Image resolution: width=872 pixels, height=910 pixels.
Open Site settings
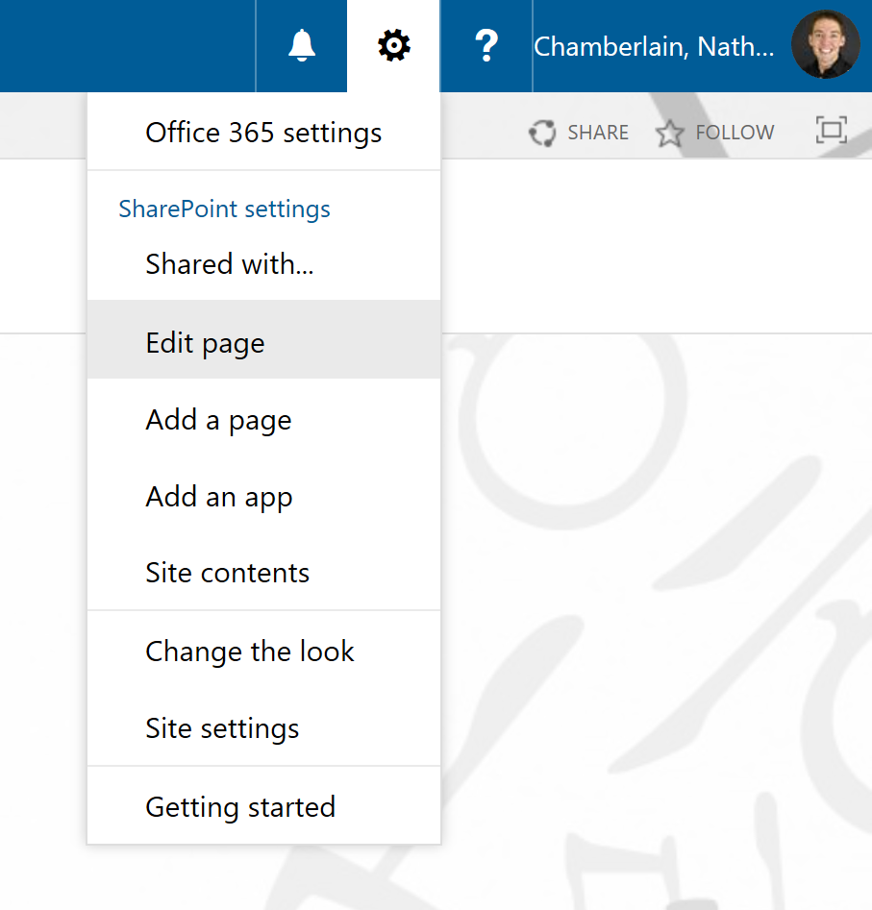pos(222,728)
